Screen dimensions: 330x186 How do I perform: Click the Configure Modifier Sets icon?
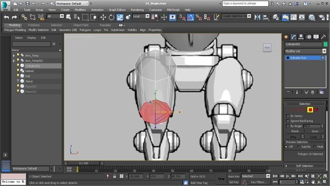[322, 92]
